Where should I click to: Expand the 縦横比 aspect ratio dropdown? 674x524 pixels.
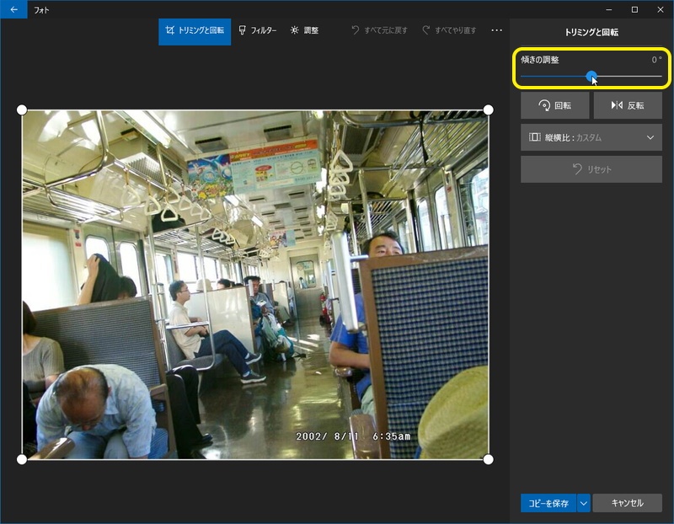pyautogui.click(x=591, y=137)
